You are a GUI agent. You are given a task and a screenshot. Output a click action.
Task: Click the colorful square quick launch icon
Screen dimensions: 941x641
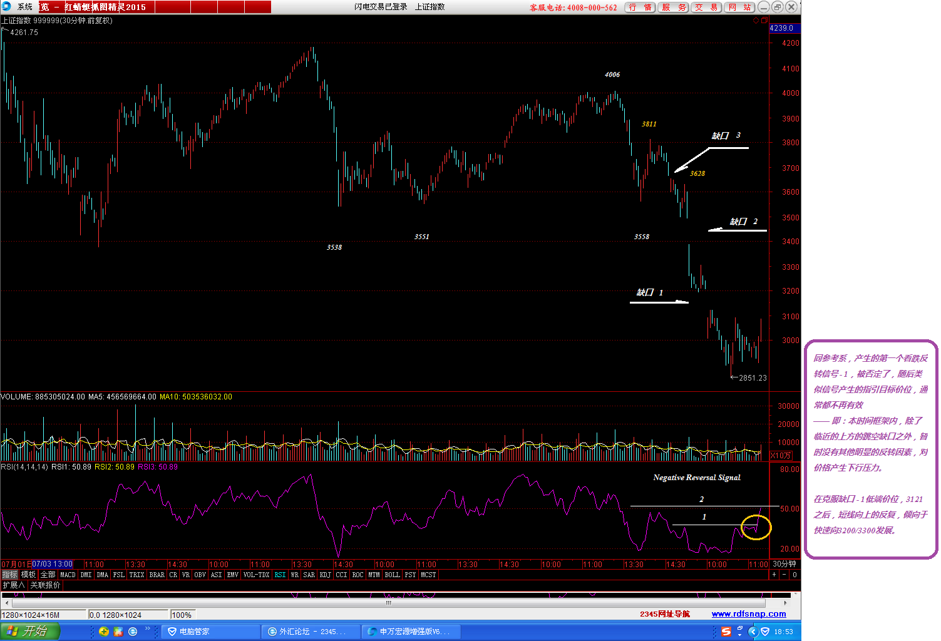point(118,632)
